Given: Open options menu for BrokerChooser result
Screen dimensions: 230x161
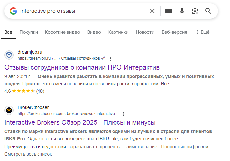Looking at the screenshot, I should (x=124, y=114).
